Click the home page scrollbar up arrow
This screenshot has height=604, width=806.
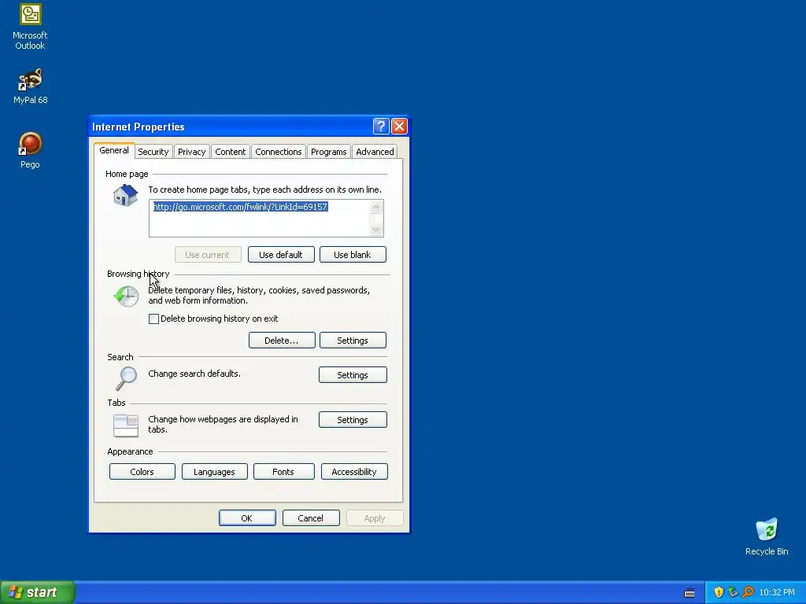376,207
